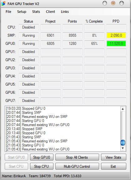Open the Client menu
The width and height of the screenshot is (131, 180).
click(x=50, y=12)
